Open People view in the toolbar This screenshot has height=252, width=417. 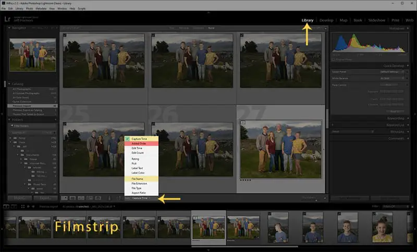pyautogui.click(x=98, y=198)
